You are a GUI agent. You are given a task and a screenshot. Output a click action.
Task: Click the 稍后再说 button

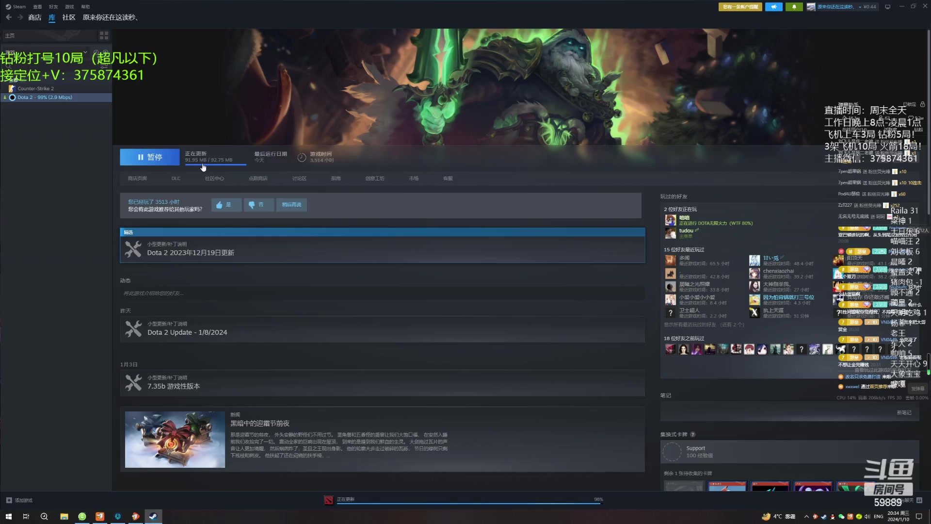click(x=291, y=205)
